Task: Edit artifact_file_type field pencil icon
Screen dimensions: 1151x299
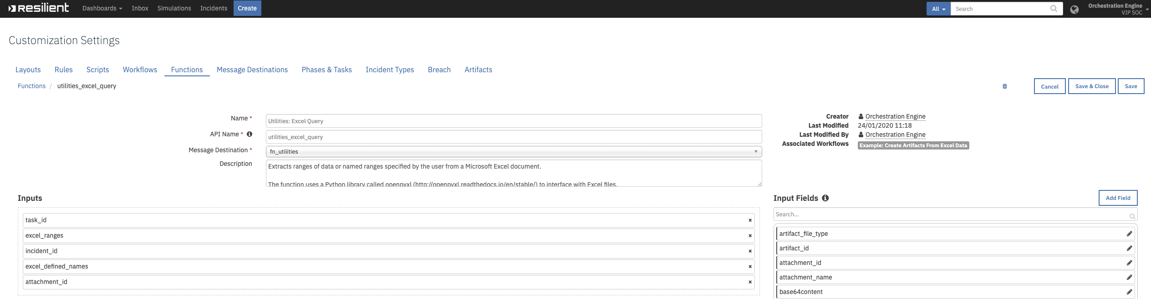Action: click(1129, 234)
